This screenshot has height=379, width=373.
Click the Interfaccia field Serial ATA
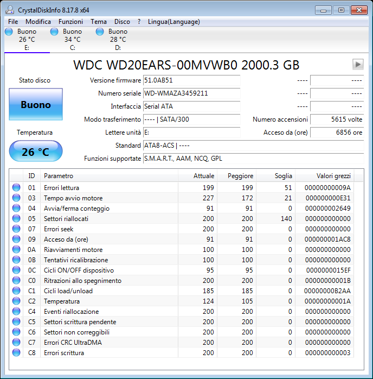click(x=191, y=106)
